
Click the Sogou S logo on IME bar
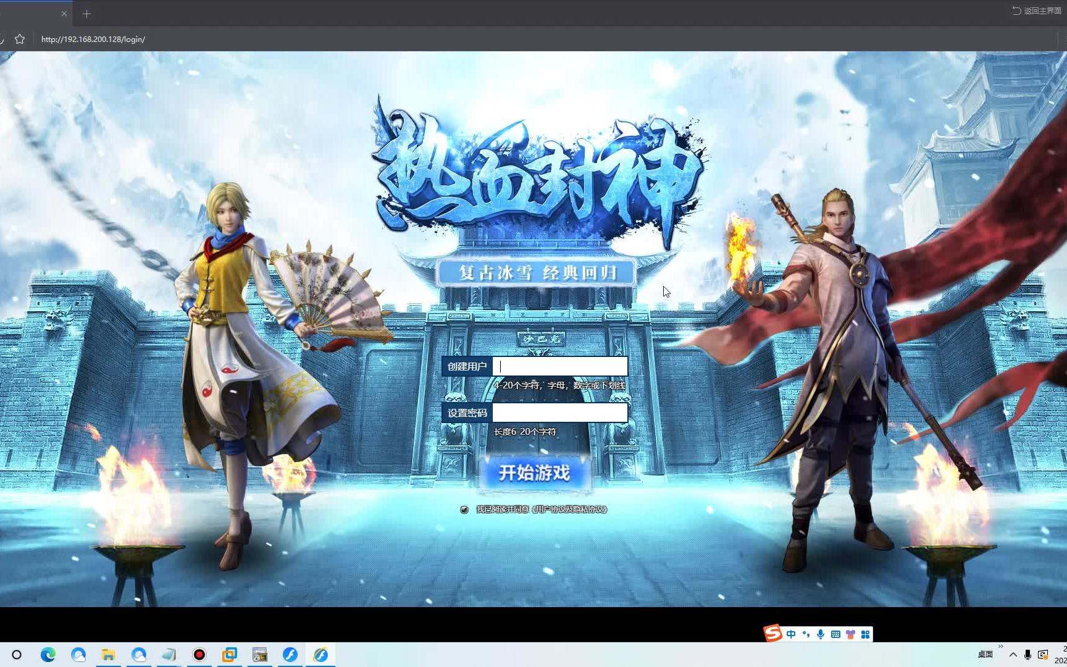click(x=772, y=634)
